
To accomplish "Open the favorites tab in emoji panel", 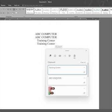I will [50, 56].
